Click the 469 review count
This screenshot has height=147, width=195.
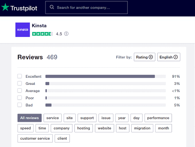[x=52, y=57]
